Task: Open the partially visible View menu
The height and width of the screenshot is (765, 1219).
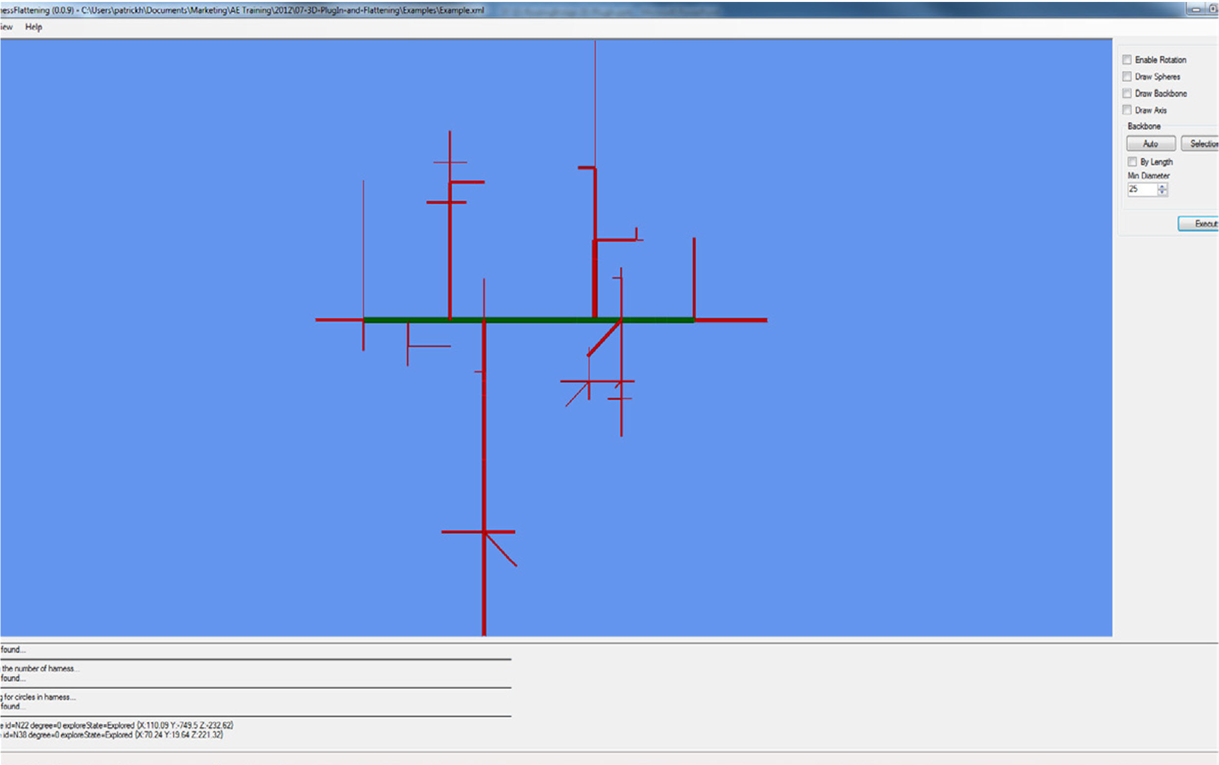Action: tap(6, 27)
